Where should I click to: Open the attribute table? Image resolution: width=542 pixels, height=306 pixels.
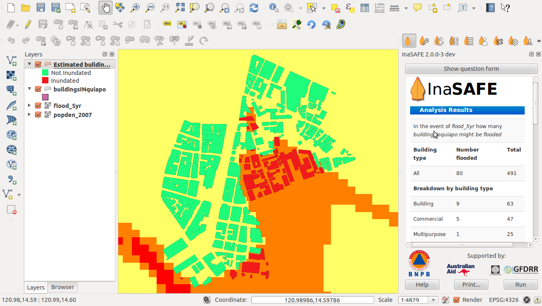(x=364, y=7)
